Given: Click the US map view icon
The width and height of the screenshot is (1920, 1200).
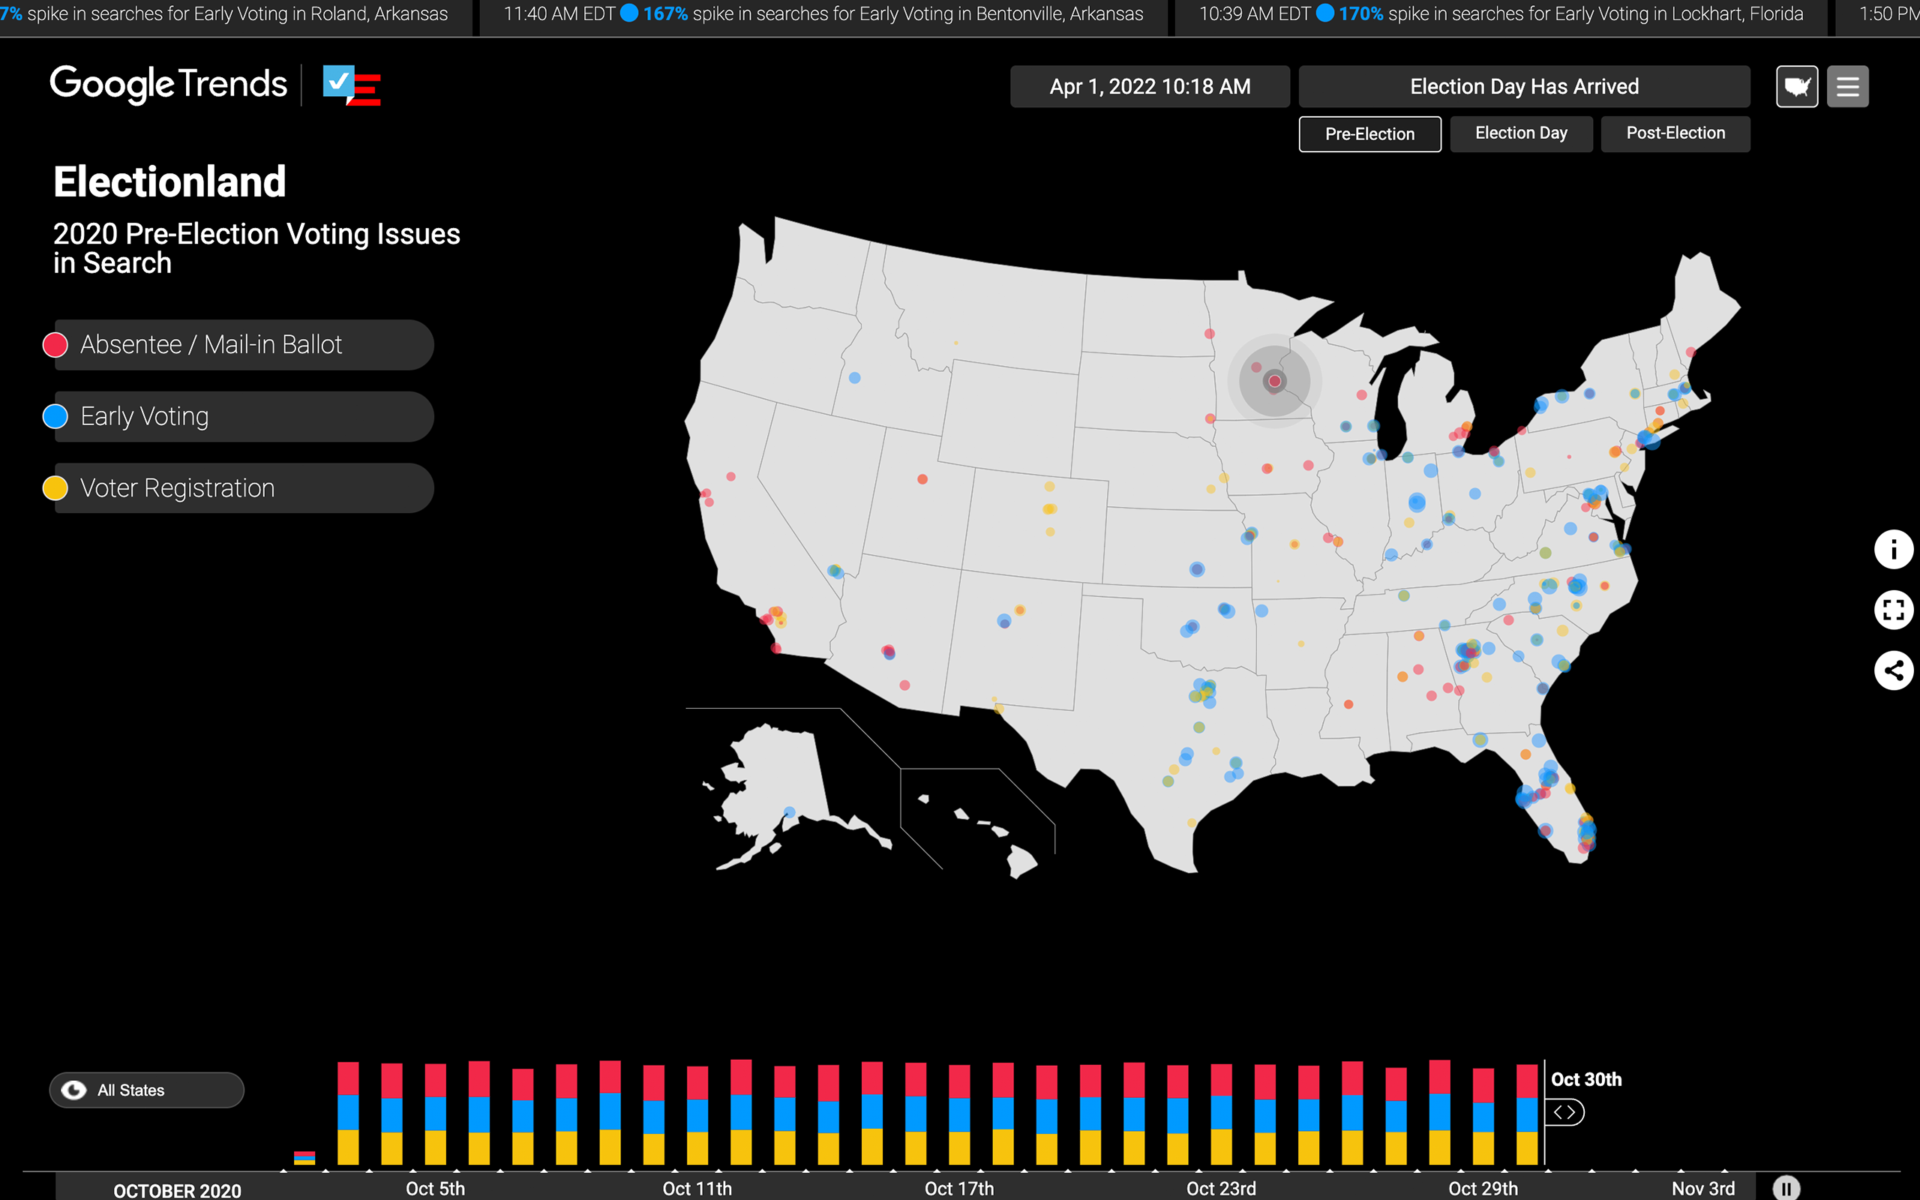Looking at the screenshot, I should (1796, 85).
